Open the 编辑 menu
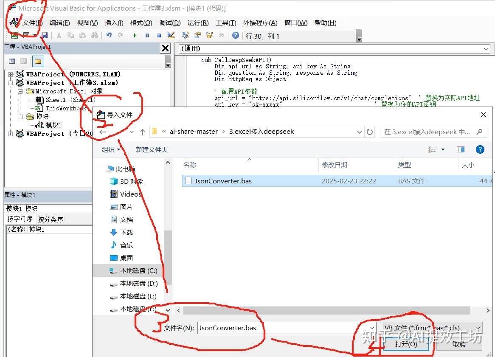The height and width of the screenshot is (357, 495). [x=60, y=23]
